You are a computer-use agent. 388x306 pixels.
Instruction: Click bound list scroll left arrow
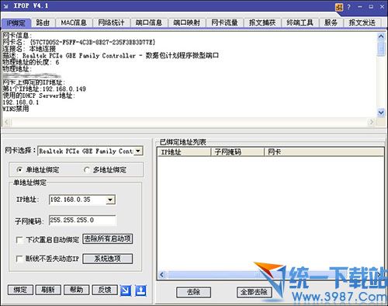tap(162, 275)
